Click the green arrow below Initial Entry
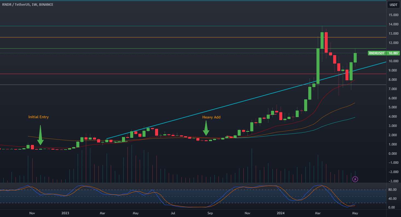 point(40,135)
